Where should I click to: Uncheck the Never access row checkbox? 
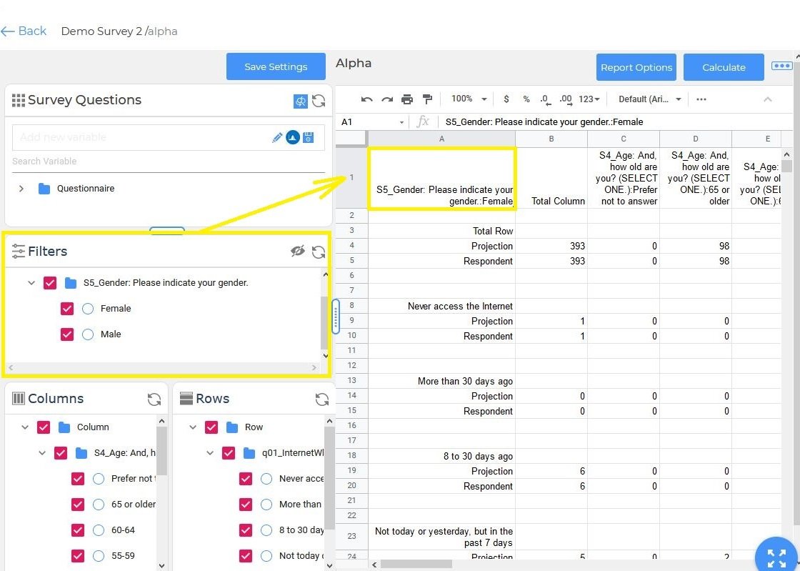246,479
